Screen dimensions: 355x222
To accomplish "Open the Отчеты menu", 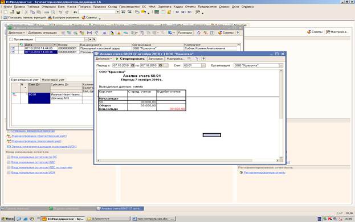I will pyautogui.click(x=190, y=7).
